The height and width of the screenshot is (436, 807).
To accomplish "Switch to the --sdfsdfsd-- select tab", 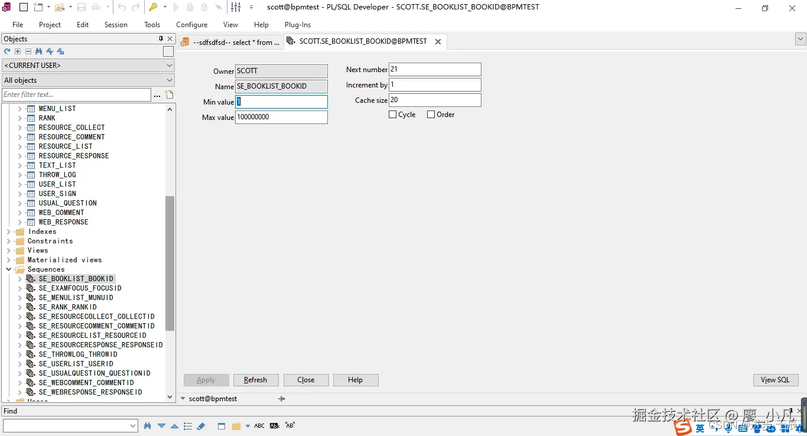I will [230, 42].
